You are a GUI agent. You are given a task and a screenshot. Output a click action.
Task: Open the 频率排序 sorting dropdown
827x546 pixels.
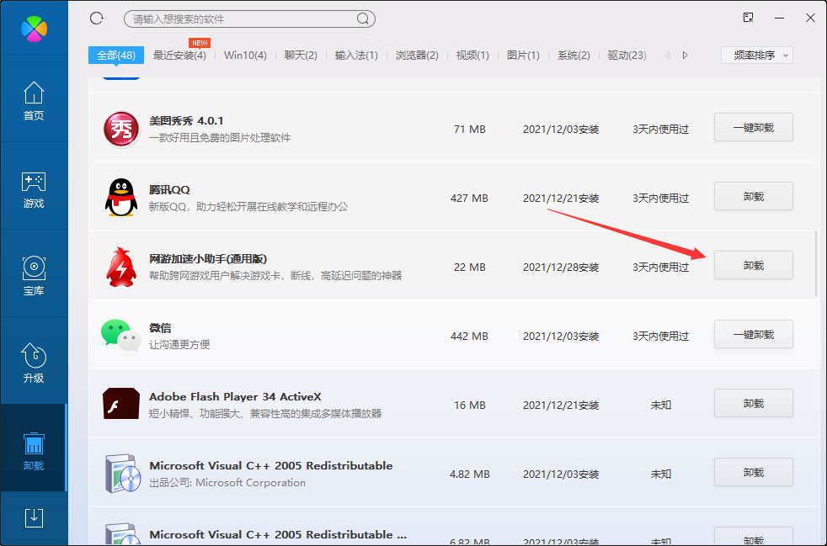click(x=755, y=53)
